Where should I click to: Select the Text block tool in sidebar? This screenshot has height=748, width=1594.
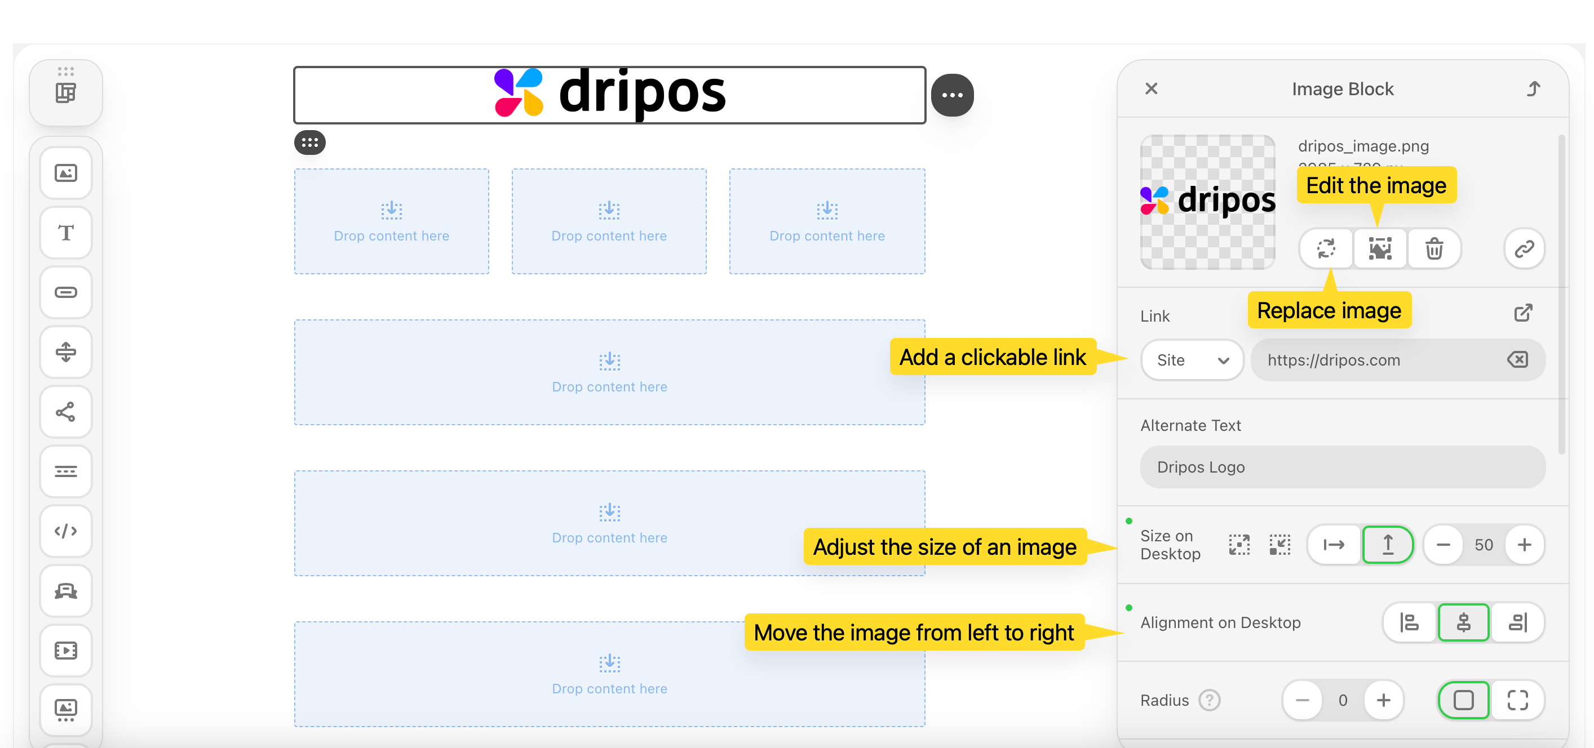(65, 233)
